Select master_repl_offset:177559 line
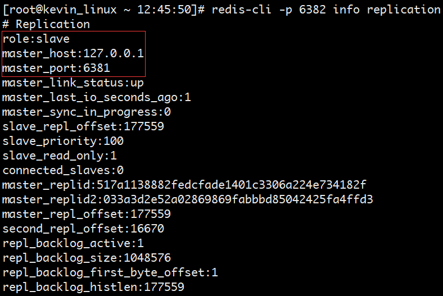The image size is (443, 296). coord(87,215)
